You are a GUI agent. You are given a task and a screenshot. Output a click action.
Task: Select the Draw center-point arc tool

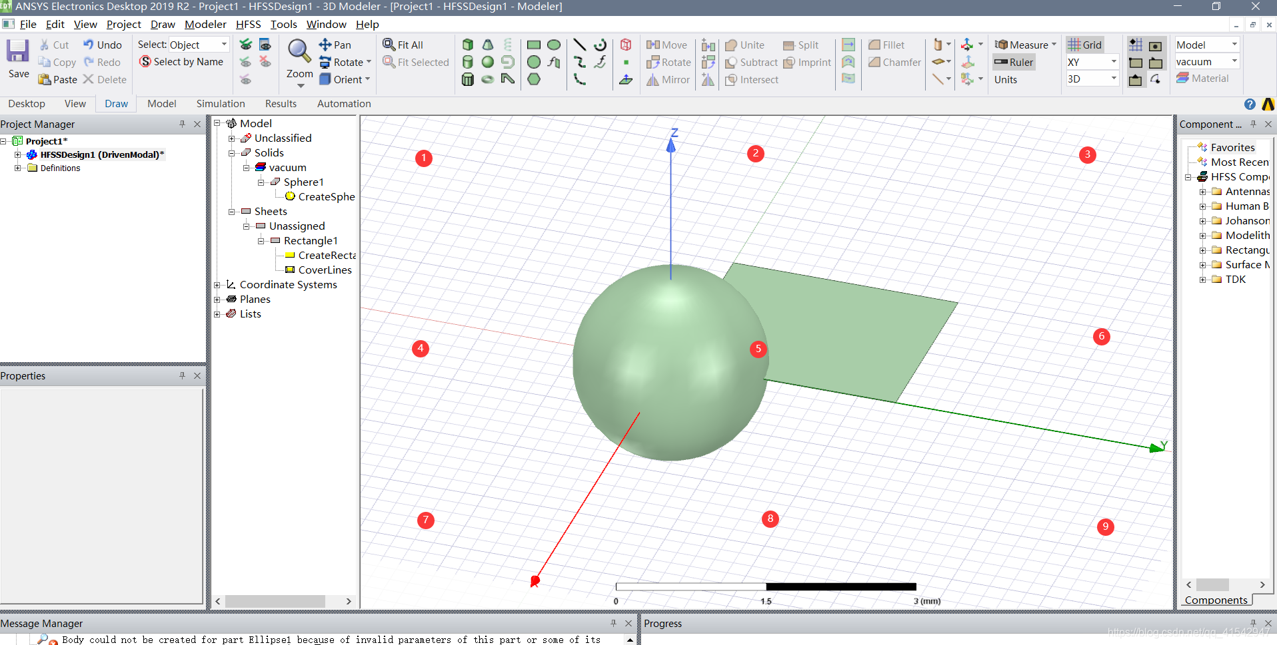pos(601,45)
